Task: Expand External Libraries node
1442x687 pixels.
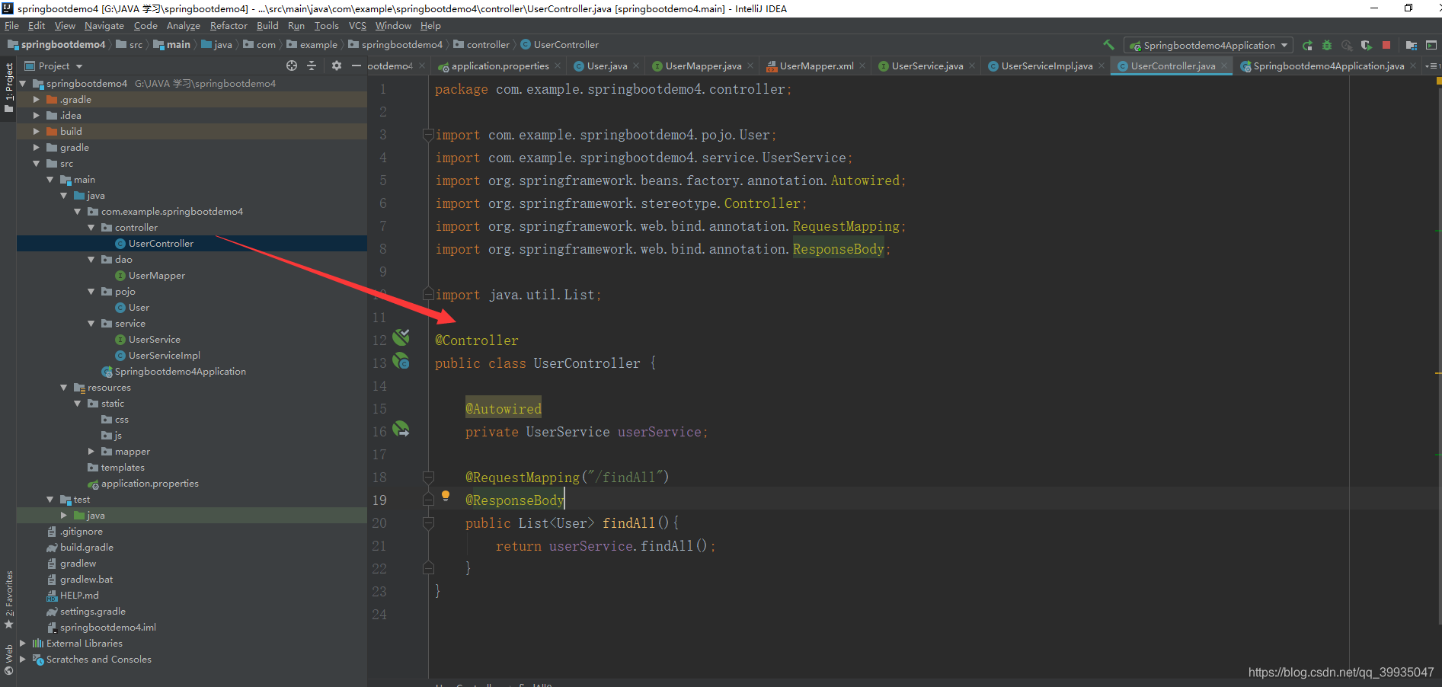Action: pyautogui.click(x=22, y=644)
